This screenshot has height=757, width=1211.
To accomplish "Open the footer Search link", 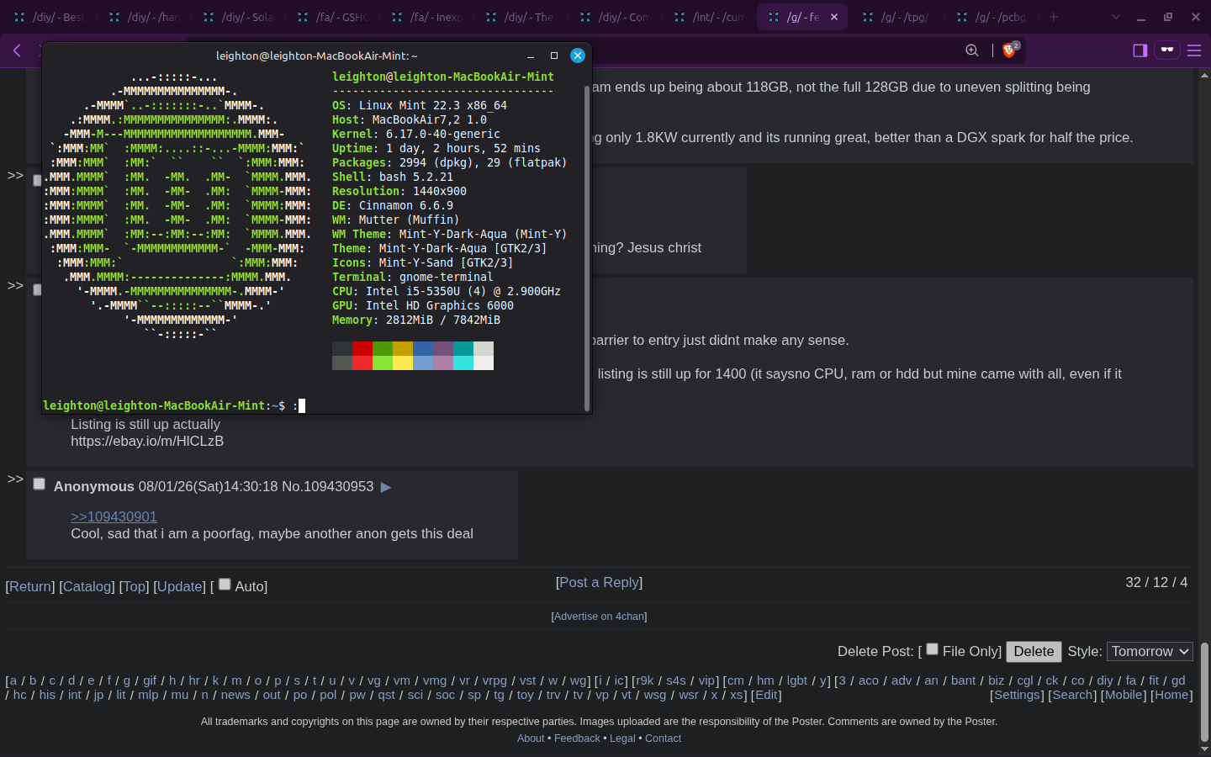I will click(x=1072, y=695).
